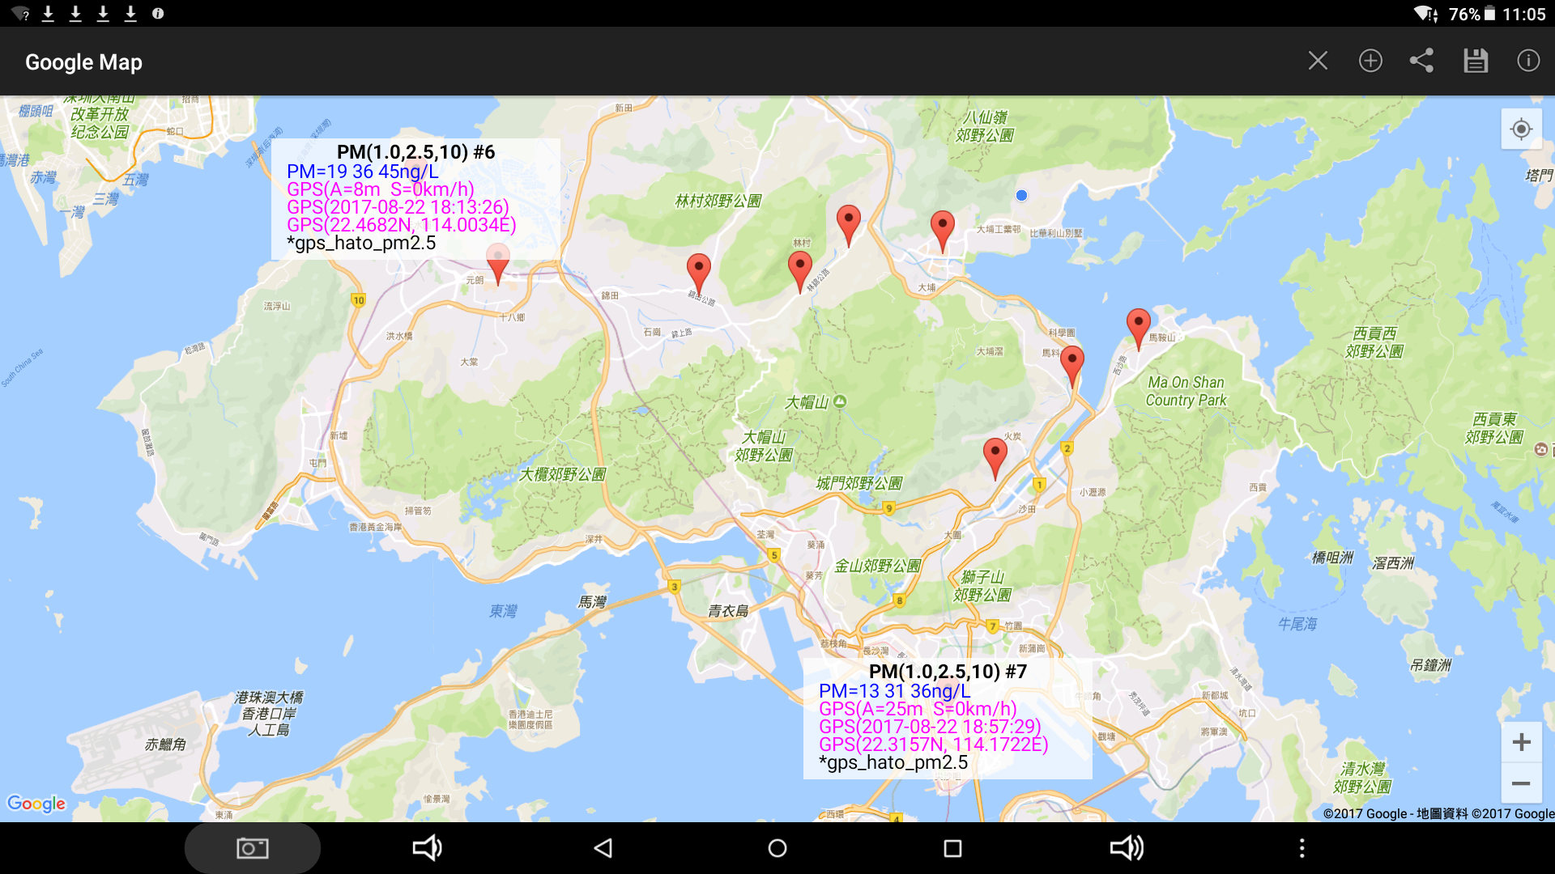The height and width of the screenshot is (874, 1555).
Task: Tap the PM(1.0,2.5,10) #6 info window
Action: 415,199
